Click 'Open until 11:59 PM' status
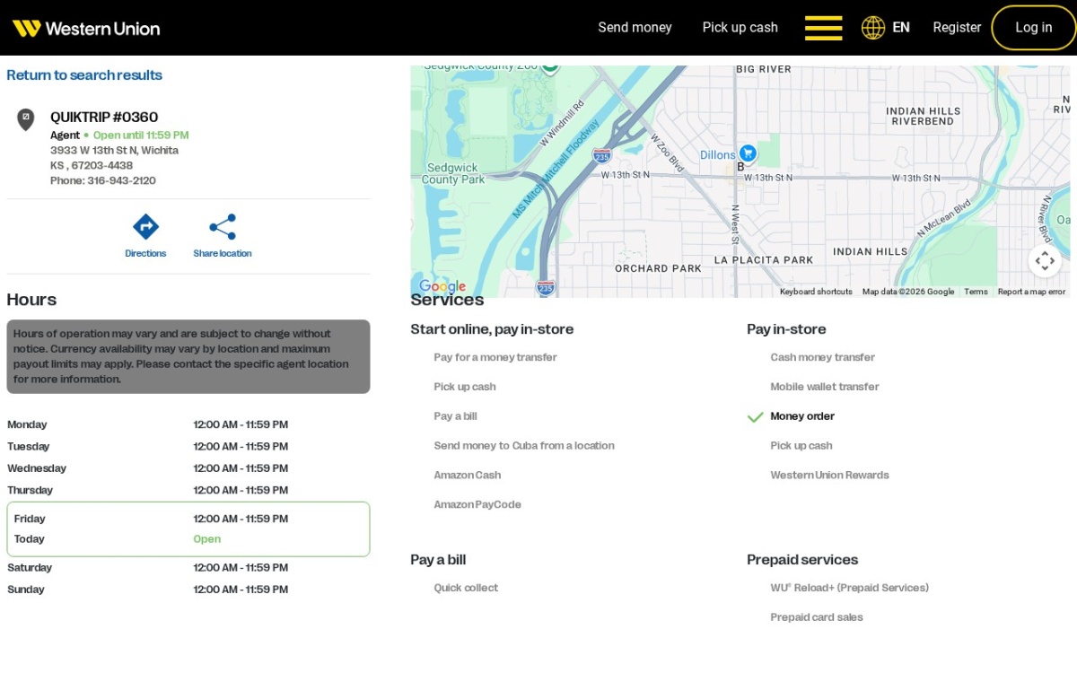The width and height of the screenshot is (1077, 673). [141, 135]
